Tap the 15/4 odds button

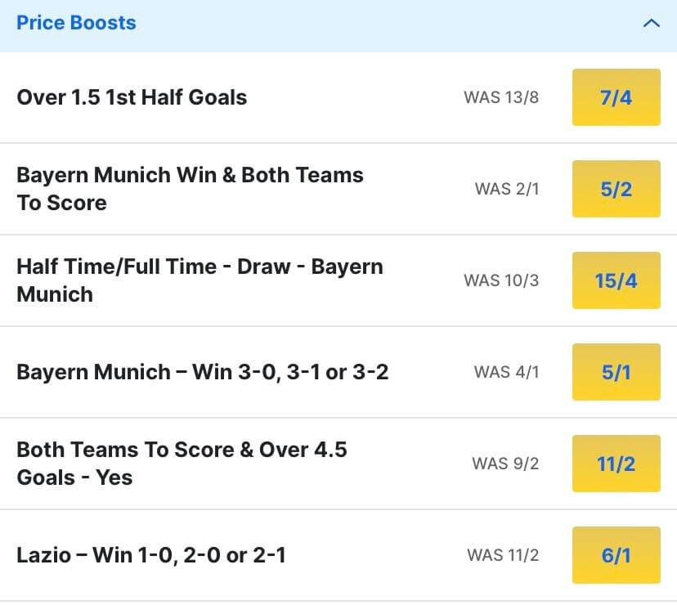(616, 280)
